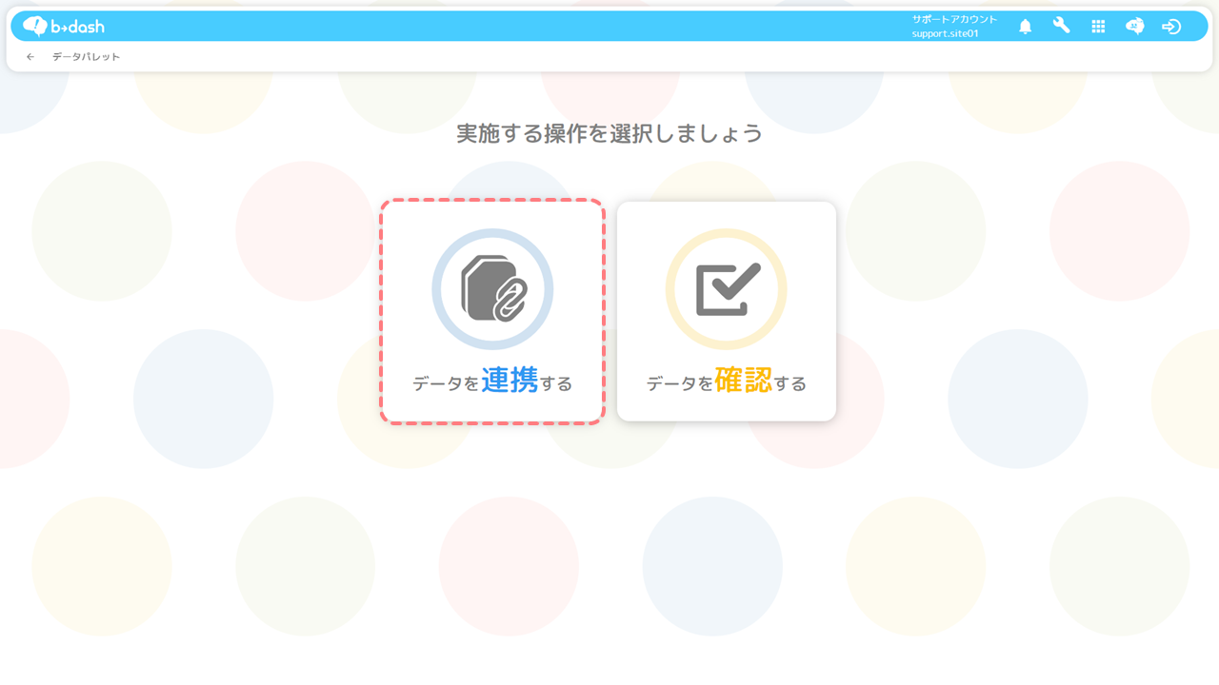Open the apps grid menu
Viewport: 1219px width, 685px height.
(1098, 27)
